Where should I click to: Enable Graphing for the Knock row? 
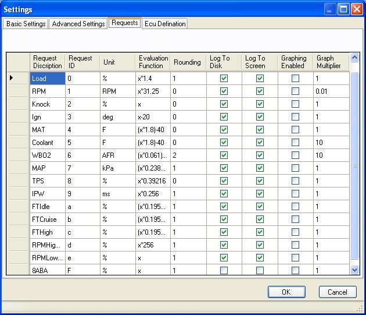(x=295, y=104)
